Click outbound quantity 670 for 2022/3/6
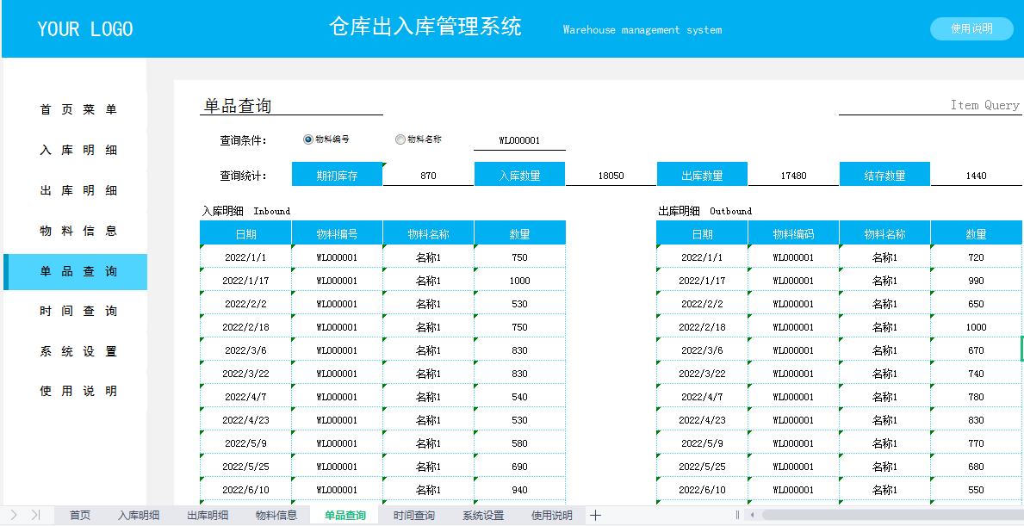The height and width of the screenshot is (526, 1024). 977,350
